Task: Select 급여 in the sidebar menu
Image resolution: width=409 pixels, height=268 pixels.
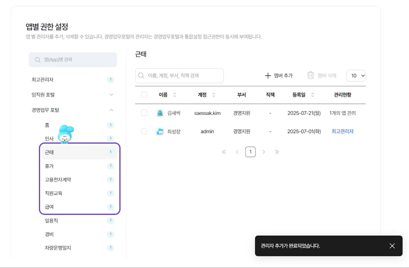Action: [x=49, y=207]
